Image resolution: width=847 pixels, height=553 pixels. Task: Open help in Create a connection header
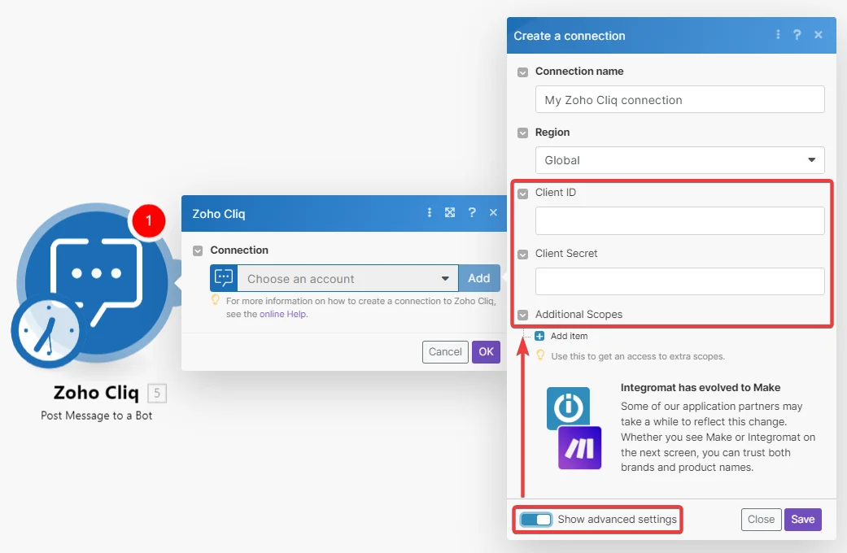click(x=797, y=34)
